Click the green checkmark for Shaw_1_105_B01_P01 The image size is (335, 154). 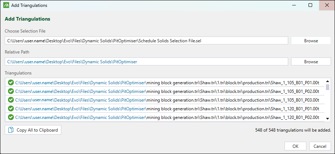11,82
